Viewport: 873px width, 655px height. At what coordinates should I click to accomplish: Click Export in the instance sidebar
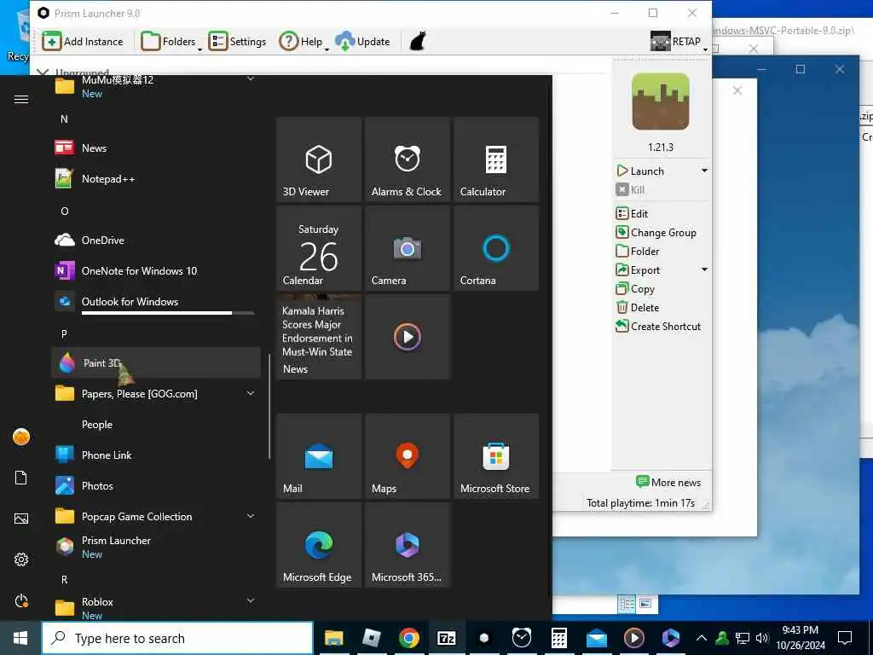[x=638, y=270]
